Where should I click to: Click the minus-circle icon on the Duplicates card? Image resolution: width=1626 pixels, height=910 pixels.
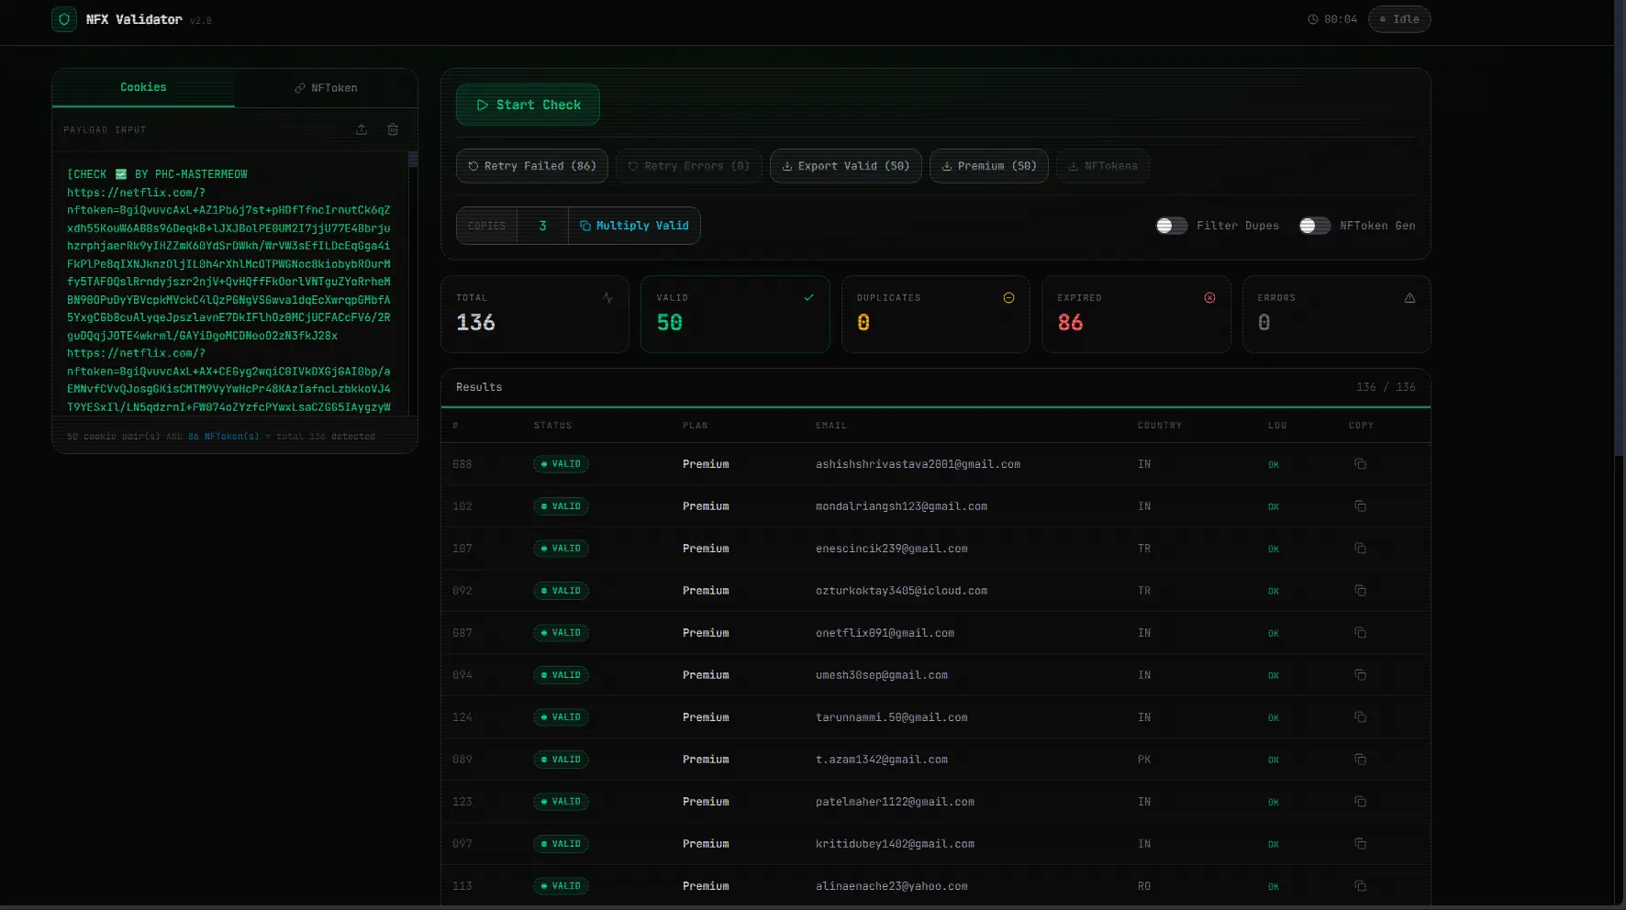pos(1008,298)
